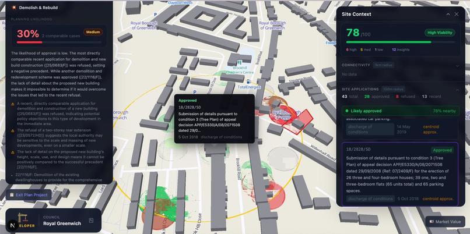This screenshot has height=234, width=470.
Task: Click the map tooltip for 18/2828/SD
Action: 215,119
